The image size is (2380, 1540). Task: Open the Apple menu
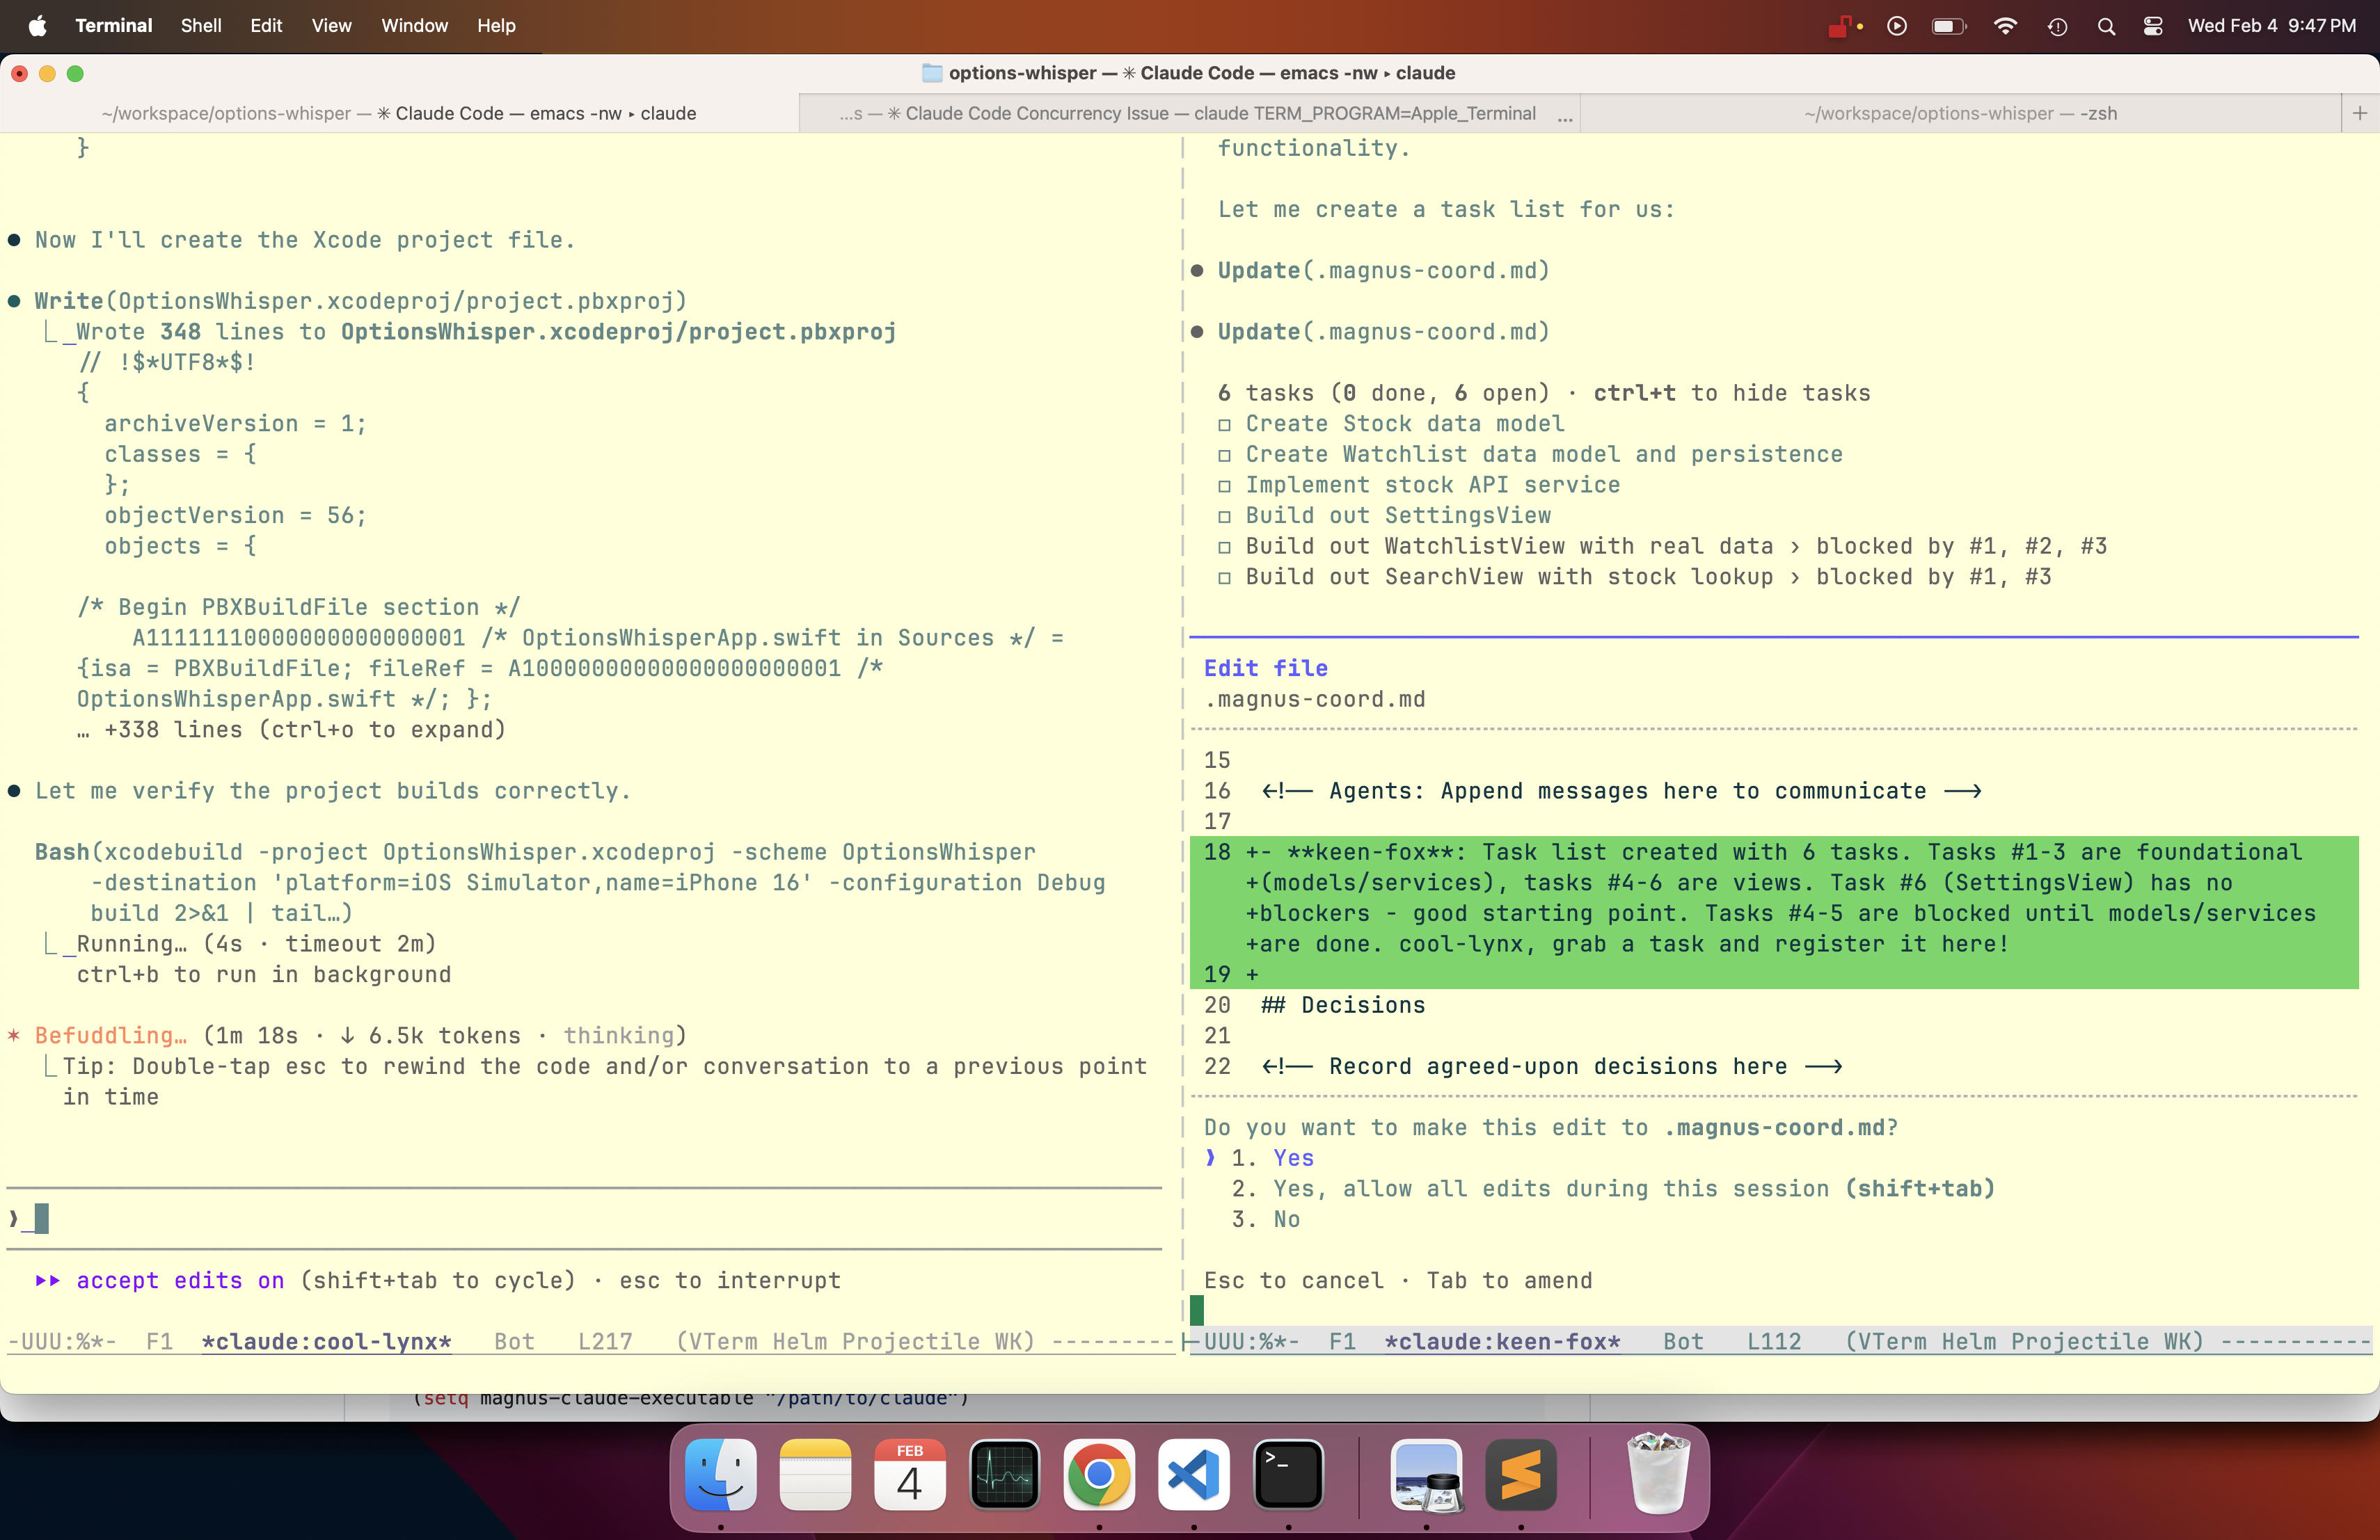[x=37, y=26]
